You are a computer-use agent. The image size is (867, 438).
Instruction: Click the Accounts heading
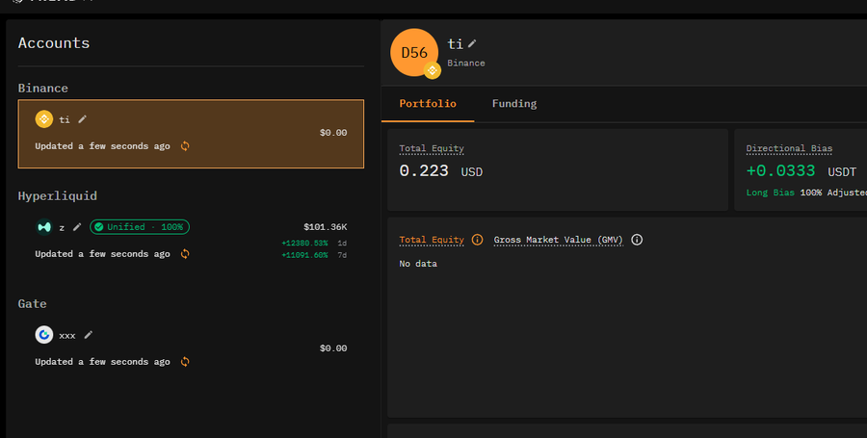point(54,43)
